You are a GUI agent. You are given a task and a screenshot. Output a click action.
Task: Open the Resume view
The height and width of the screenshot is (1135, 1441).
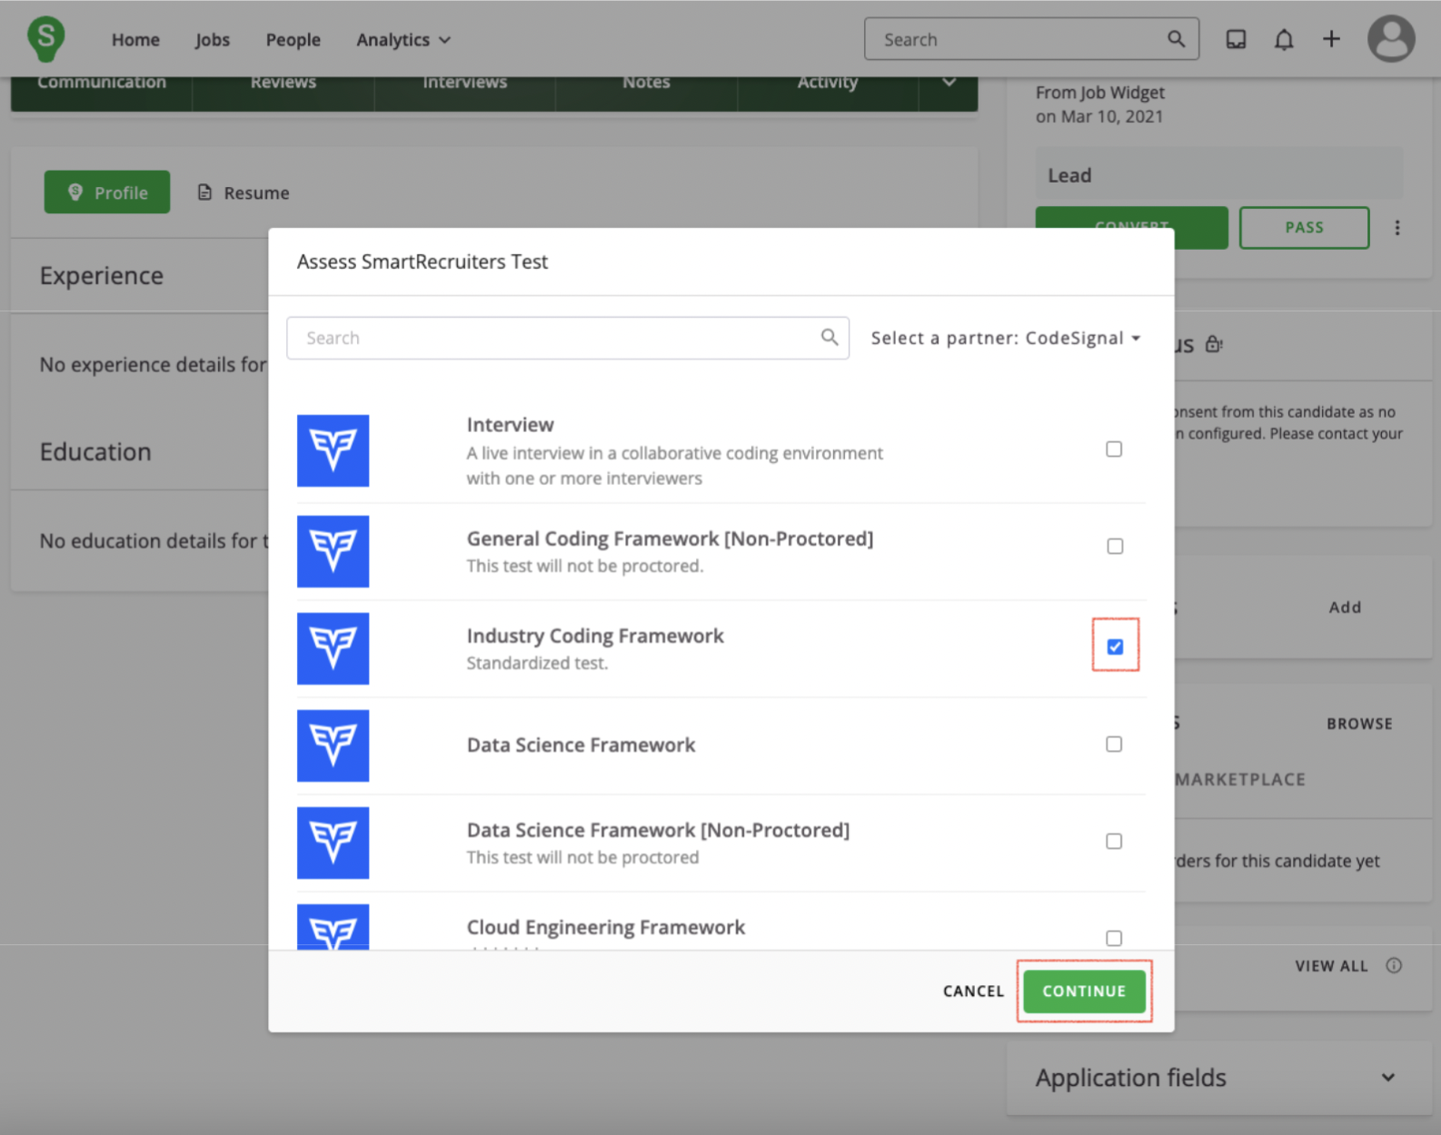click(x=243, y=192)
